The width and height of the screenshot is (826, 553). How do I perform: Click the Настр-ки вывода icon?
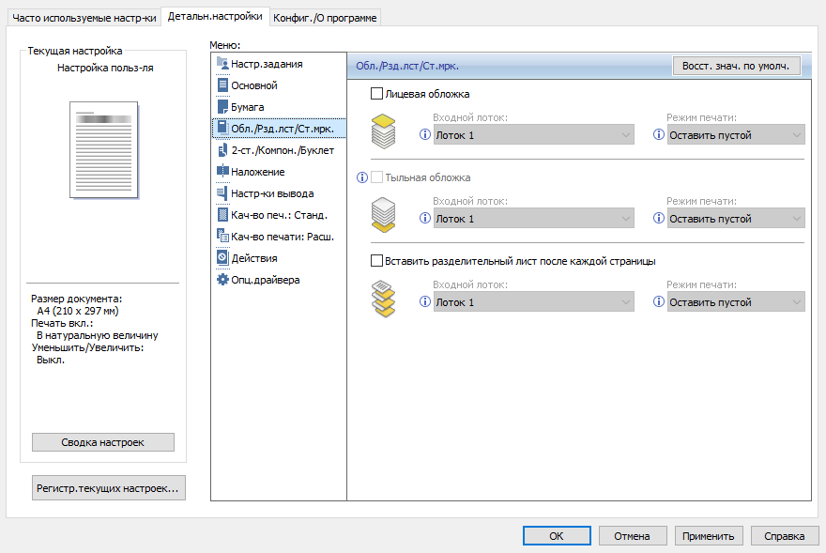pos(222,193)
